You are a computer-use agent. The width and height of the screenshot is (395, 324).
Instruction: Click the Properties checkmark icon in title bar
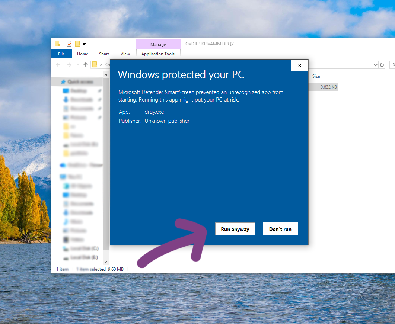[x=69, y=44]
